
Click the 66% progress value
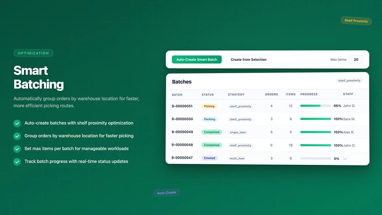[x=338, y=106]
